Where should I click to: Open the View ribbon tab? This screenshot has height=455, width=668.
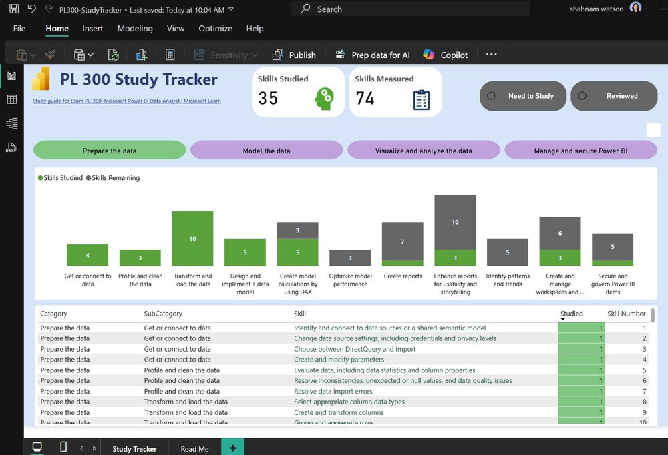176,29
